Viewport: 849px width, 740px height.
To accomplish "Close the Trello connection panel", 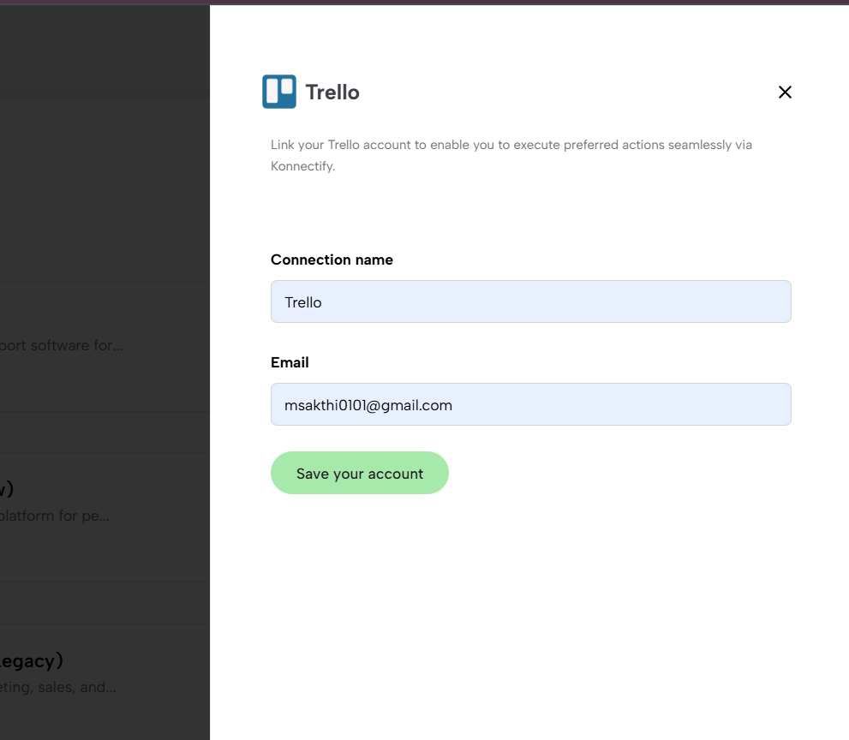I will (785, 92).
